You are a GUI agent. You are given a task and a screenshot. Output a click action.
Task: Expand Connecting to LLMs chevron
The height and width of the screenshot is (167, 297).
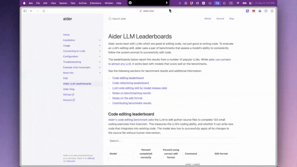coord(100,51)
